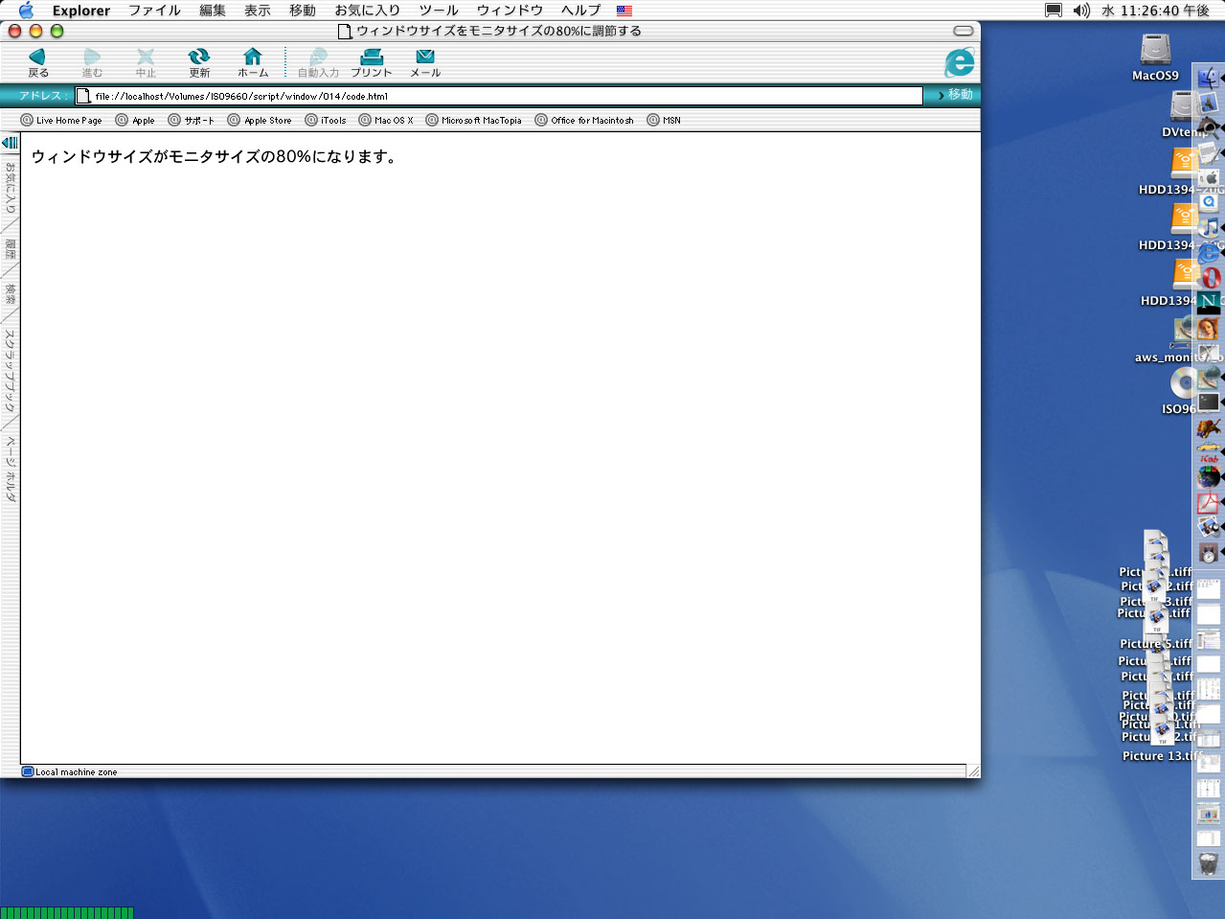Viewport: 1225px width, 919px height.
Task: Open the サポート favorites link
Action: click(192, 120)
